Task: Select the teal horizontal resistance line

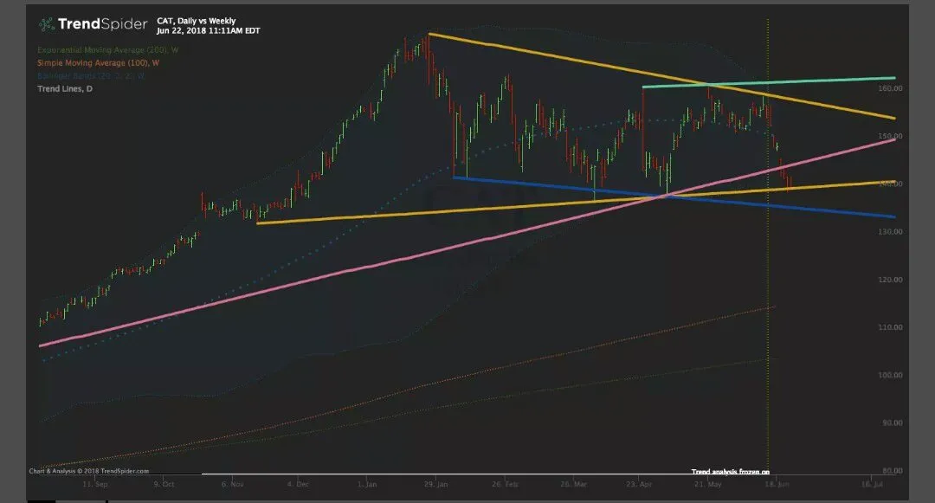Action: [x=770, y=82]
